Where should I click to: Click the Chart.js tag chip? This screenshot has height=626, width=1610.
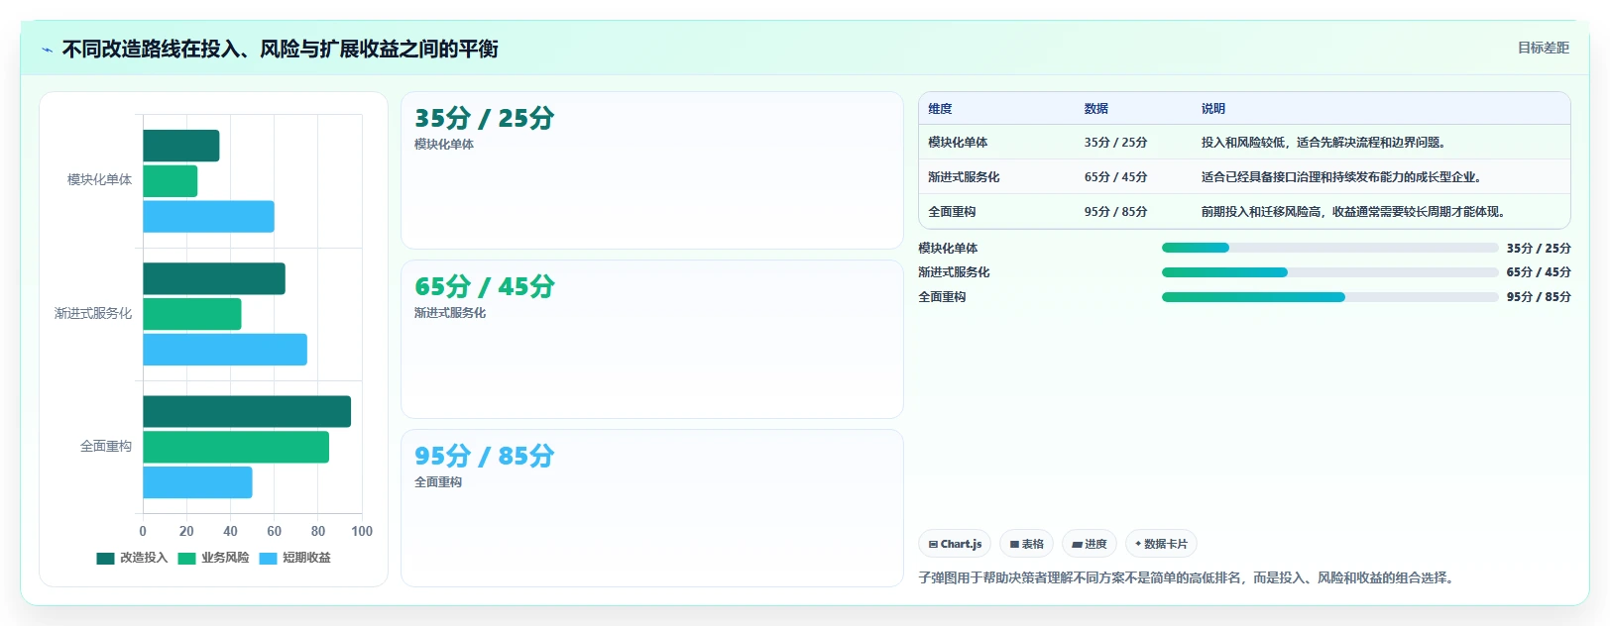tap(955, 544)
